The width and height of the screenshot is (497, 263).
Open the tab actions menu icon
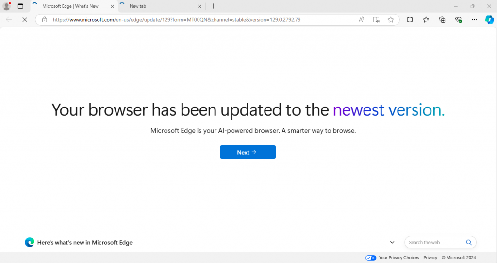(x=20, y=6)
